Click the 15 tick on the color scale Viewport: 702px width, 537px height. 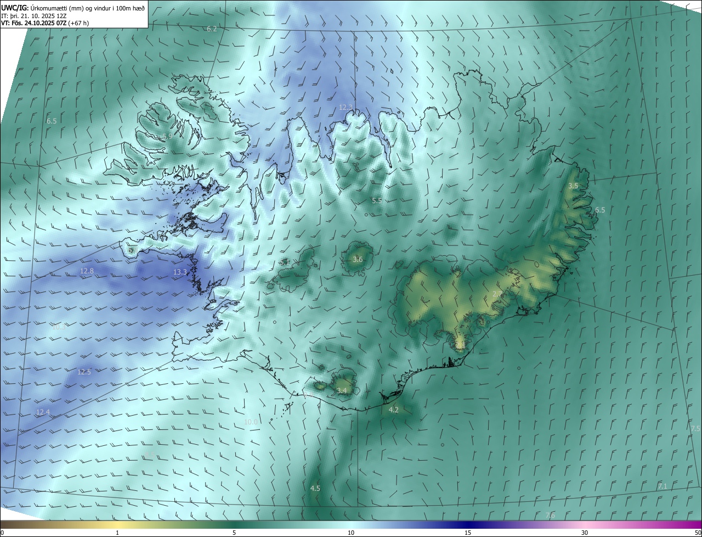coord(468,533)
